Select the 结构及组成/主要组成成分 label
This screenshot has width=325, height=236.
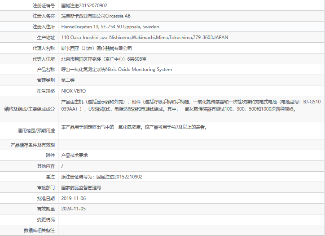30,109
